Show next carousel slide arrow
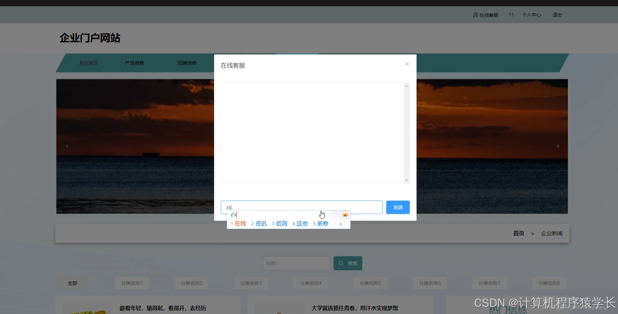Screen dimensions: 618x314 pos(558,146)
